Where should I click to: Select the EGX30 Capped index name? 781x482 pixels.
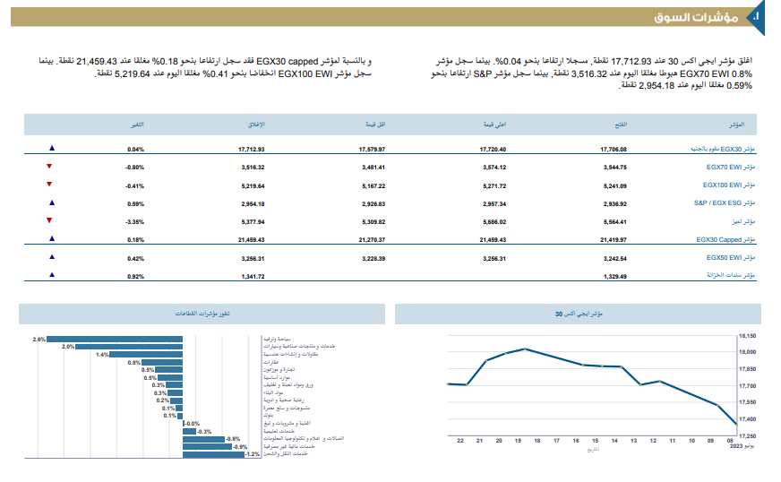coord(725,240)
